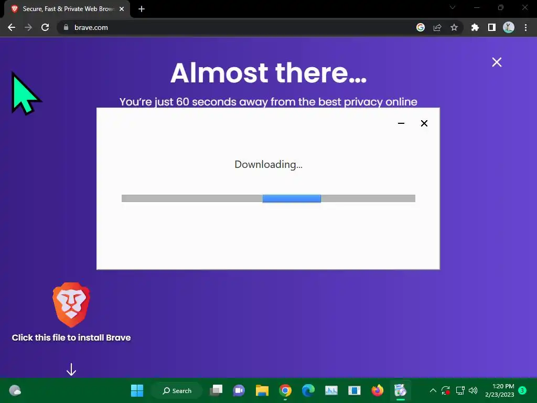Open the Chrome three-dot menu

[x=525, y=27]
